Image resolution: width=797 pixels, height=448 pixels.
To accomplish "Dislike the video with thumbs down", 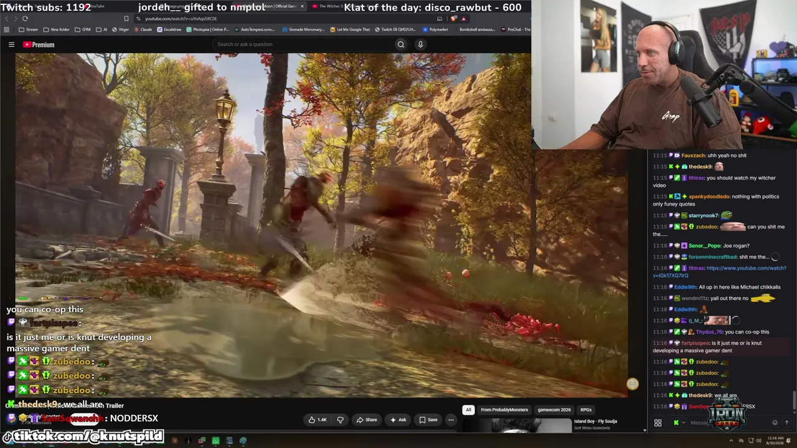I will point(340,420).
